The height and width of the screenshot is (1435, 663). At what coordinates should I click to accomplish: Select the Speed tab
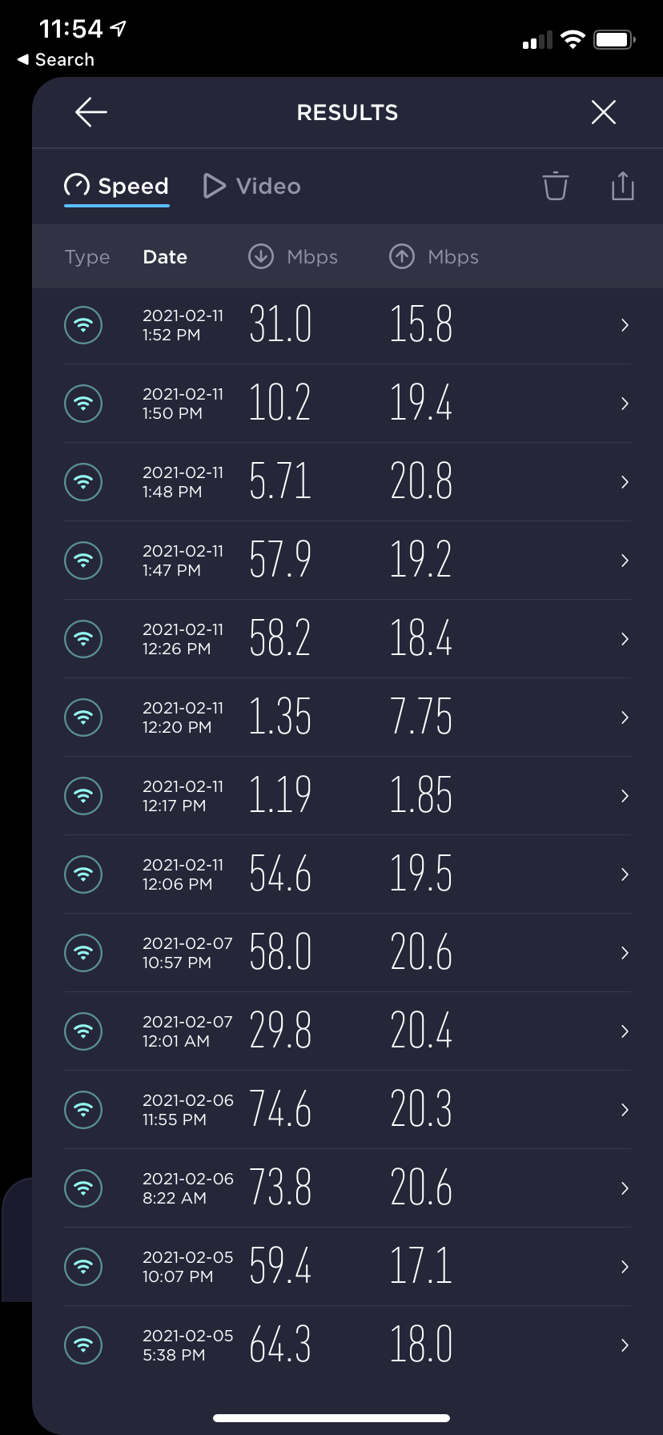117,187
